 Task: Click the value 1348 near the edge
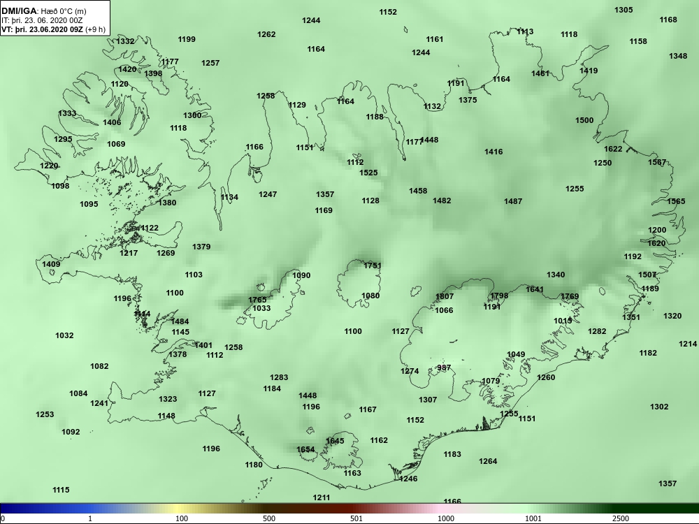coord(678,56)
